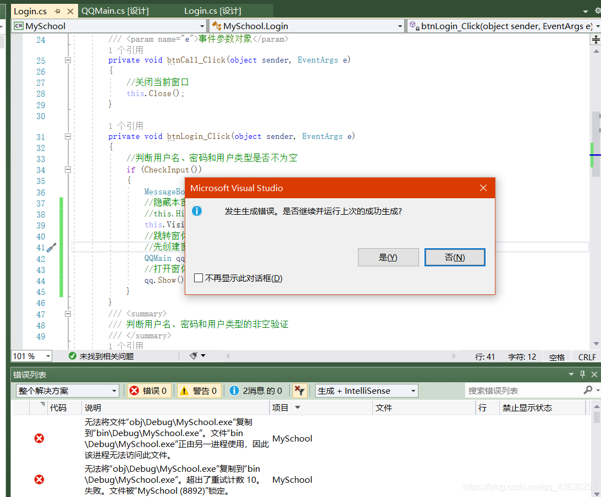Viewport: 601px width, 497px height.
Task: Collapse btnLogin_Click method at line 31
Action: (68, 136)
